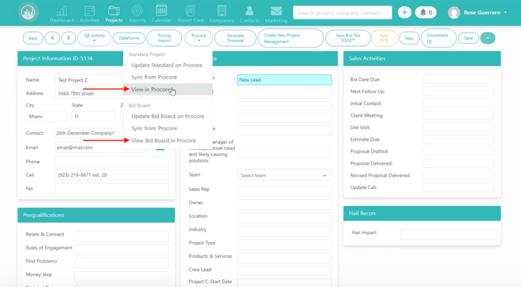Expand the QB Actions dropdown
The height and width of the screenshot is (287, 521).
[x=94, y=38]
